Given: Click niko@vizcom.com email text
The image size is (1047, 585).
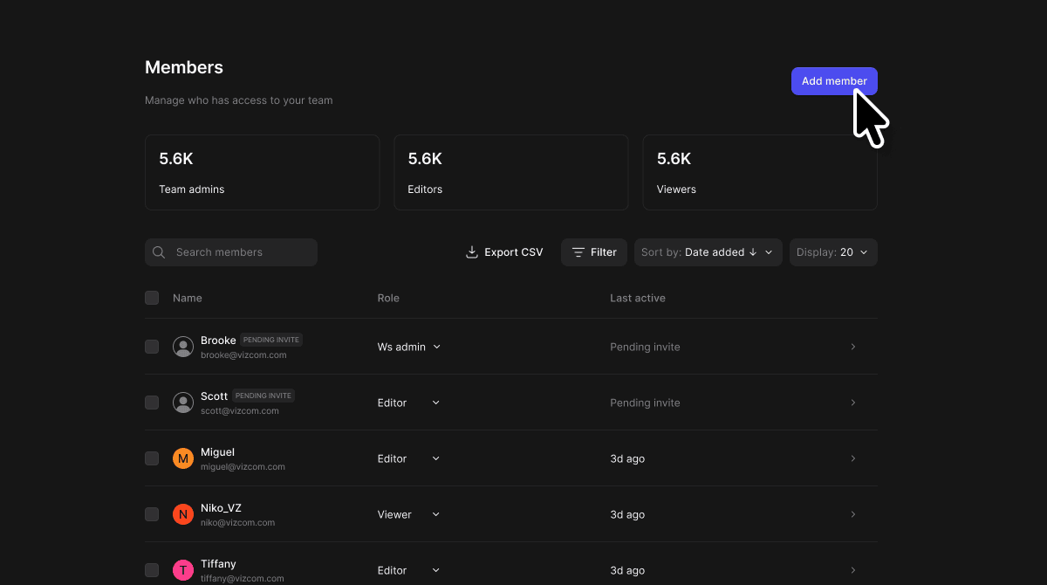Looking at the screenshot, I should (237, 523).
